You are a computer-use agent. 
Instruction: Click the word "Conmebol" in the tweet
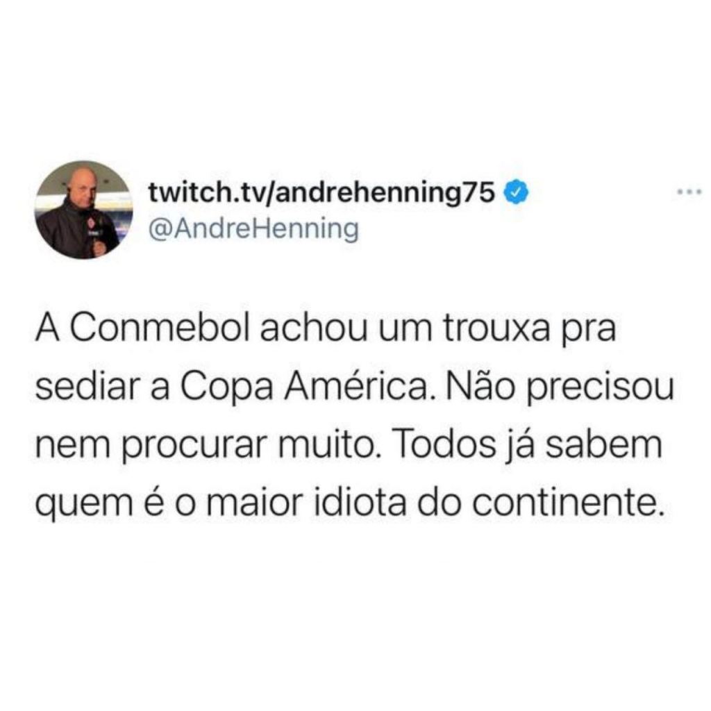coord(160,328)
